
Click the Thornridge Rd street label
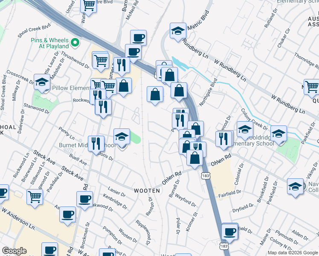click(x=306, y=61)
